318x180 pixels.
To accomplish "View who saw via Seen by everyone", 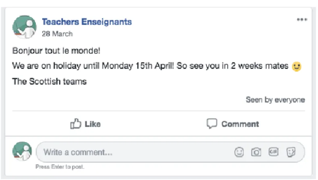I will (x=275, y=100).
